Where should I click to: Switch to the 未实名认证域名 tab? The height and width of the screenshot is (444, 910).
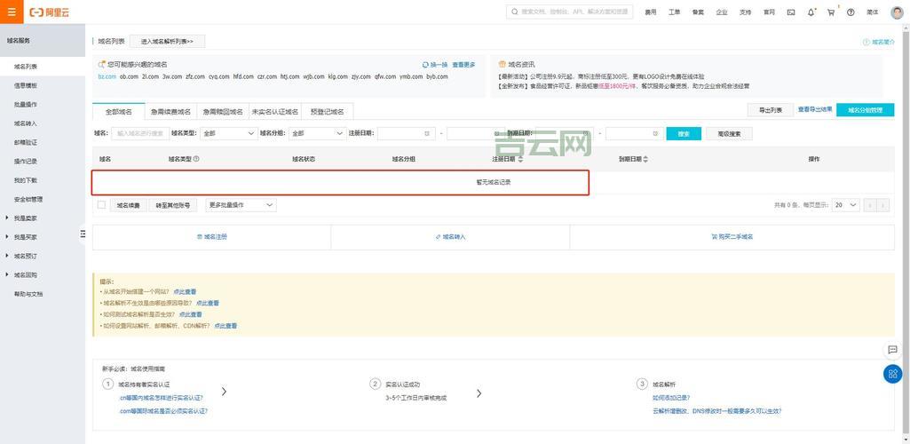pos(275,112)
